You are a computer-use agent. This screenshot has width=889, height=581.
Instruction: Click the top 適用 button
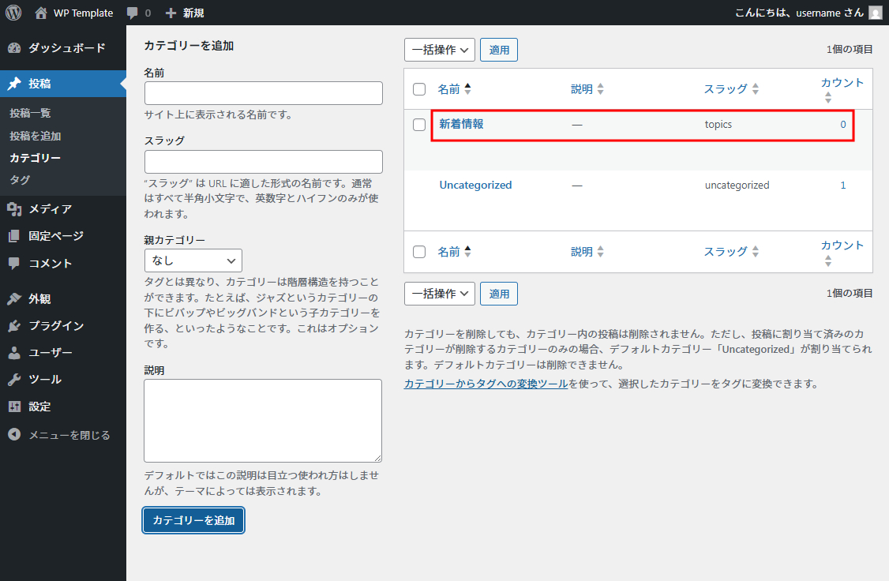coord(499,50)
